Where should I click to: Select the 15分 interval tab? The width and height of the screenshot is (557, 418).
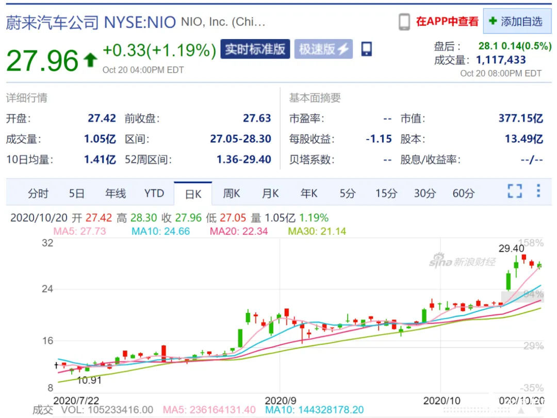(x=386, y=194)
